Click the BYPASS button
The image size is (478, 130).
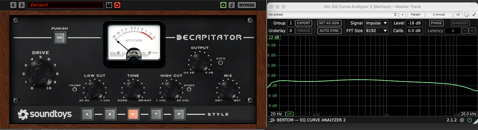247,5
